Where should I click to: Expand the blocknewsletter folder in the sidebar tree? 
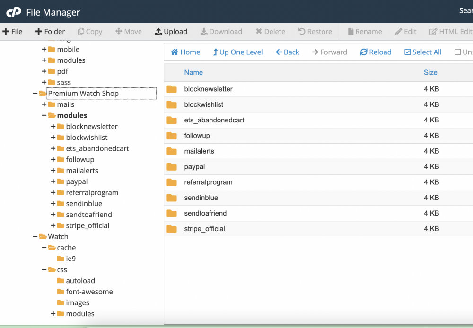point(53,126)
